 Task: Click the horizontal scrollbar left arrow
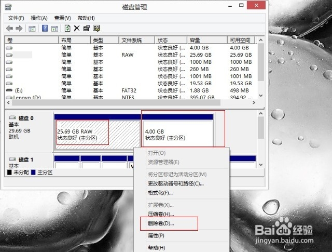8,103
